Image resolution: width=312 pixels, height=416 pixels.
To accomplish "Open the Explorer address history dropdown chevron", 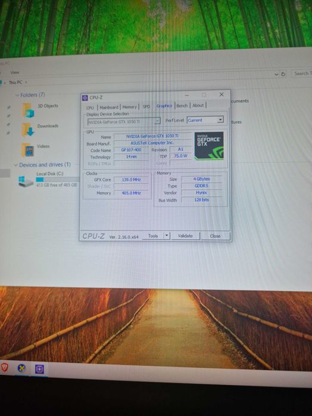I will click(276, 74).
